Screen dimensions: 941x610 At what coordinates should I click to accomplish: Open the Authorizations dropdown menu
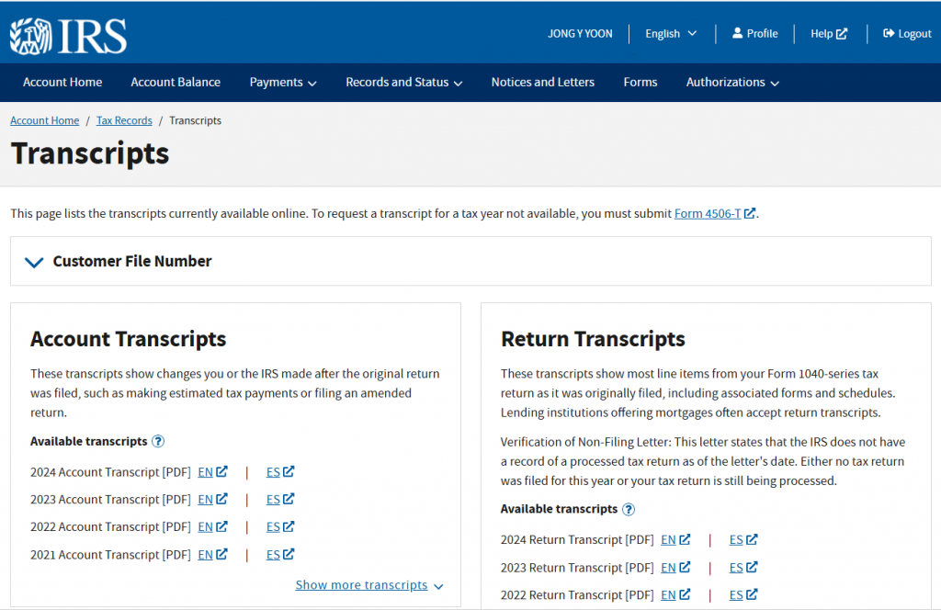coord(732,82)
